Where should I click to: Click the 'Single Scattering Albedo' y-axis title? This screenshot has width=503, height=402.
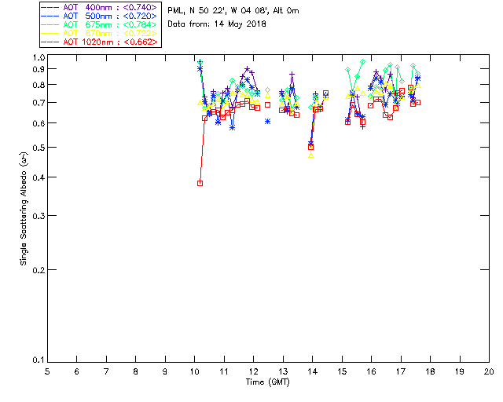pos(24,209)
